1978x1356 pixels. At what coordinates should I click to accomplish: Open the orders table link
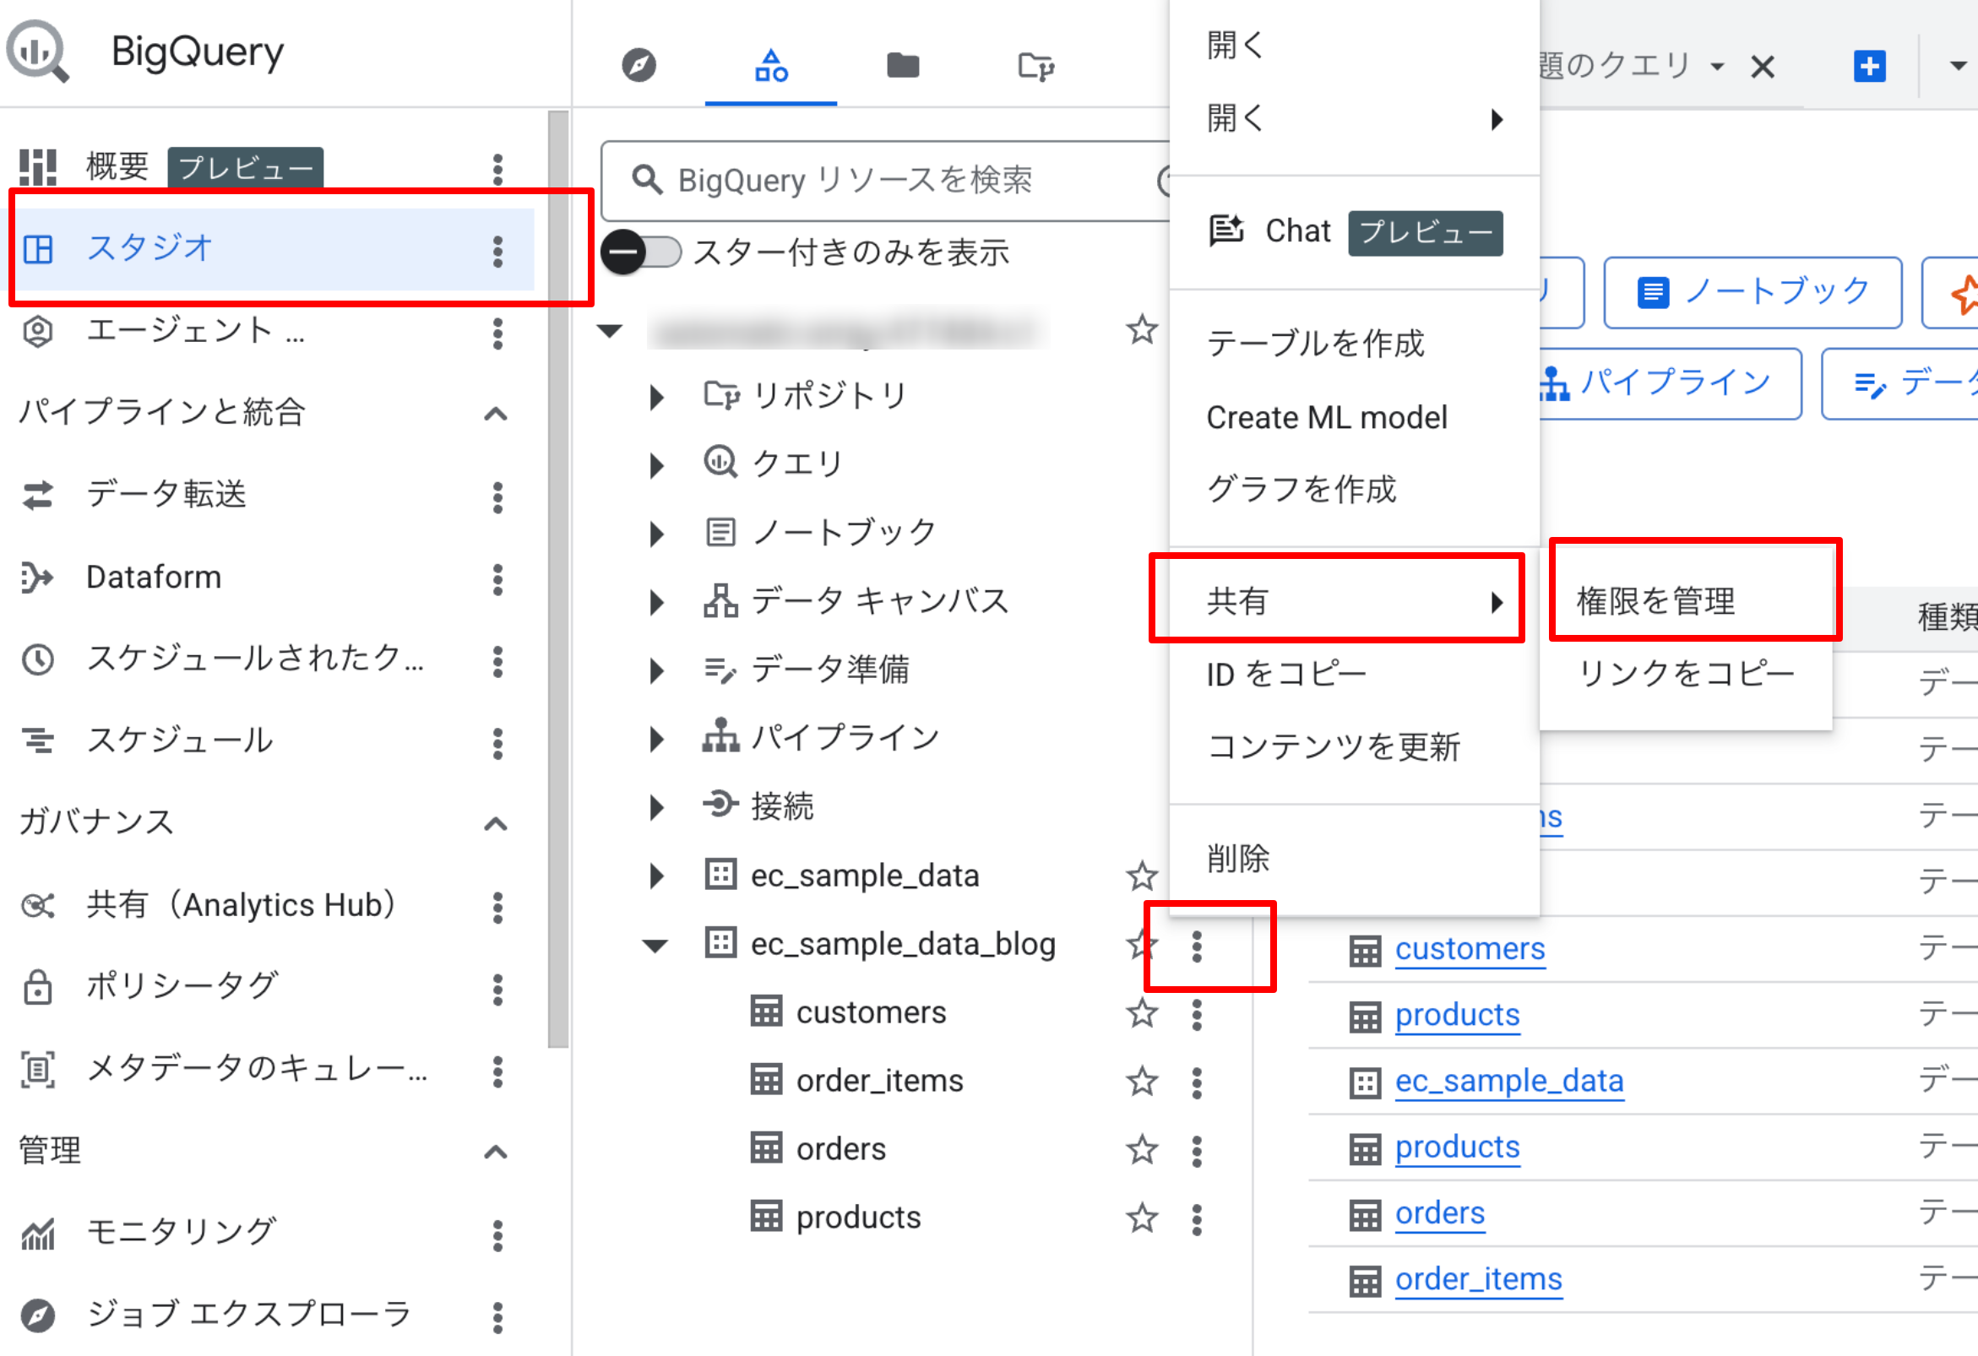pos(1439,1213)
